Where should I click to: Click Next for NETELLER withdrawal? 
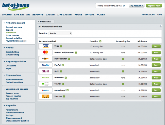(156, 78)
